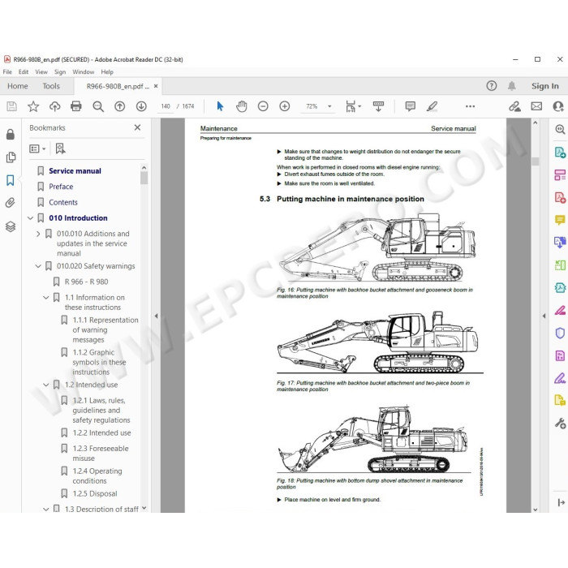
Task: Toggle the Bookmarks panel icon
Action: click(x=11, y=180)
